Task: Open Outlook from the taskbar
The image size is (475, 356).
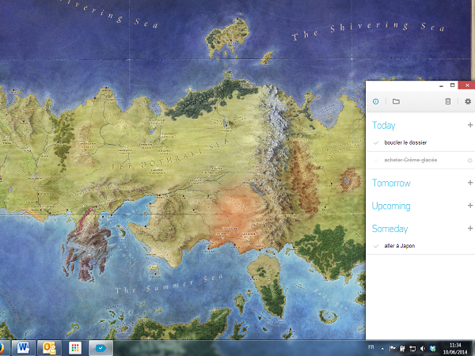Action: point(49,347)
